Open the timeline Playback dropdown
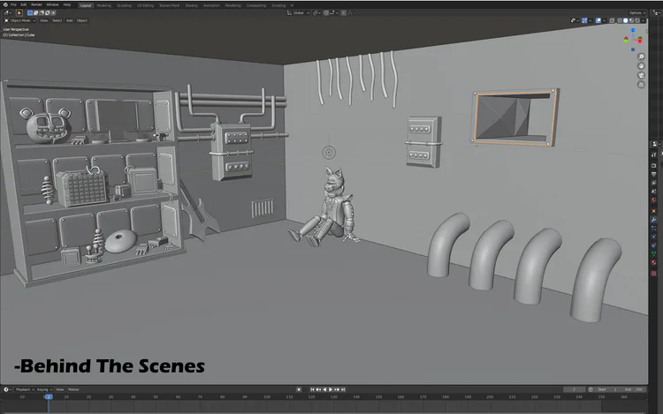The image size is (663, 414). click(25, 389)
